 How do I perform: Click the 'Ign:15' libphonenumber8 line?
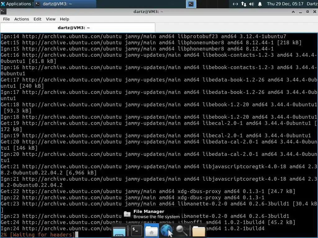coord(137,49)
